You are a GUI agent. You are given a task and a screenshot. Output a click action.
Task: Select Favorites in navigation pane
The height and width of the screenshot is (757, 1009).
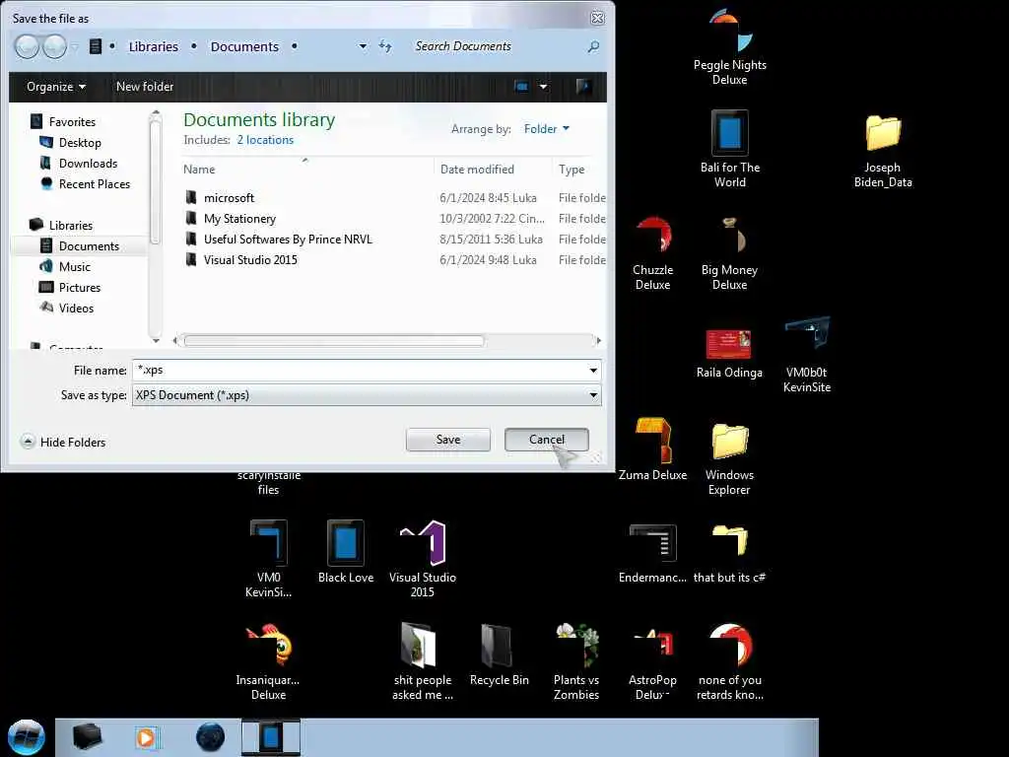coord(72,121)
